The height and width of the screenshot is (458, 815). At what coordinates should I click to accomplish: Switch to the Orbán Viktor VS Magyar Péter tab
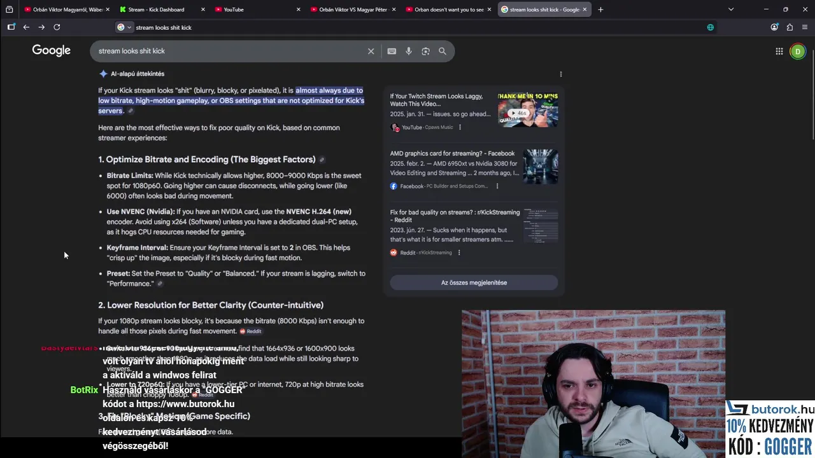click(353, 10)
